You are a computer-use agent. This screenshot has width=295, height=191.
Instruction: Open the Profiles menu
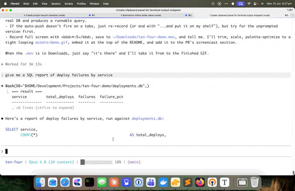[x=81, y=4]
